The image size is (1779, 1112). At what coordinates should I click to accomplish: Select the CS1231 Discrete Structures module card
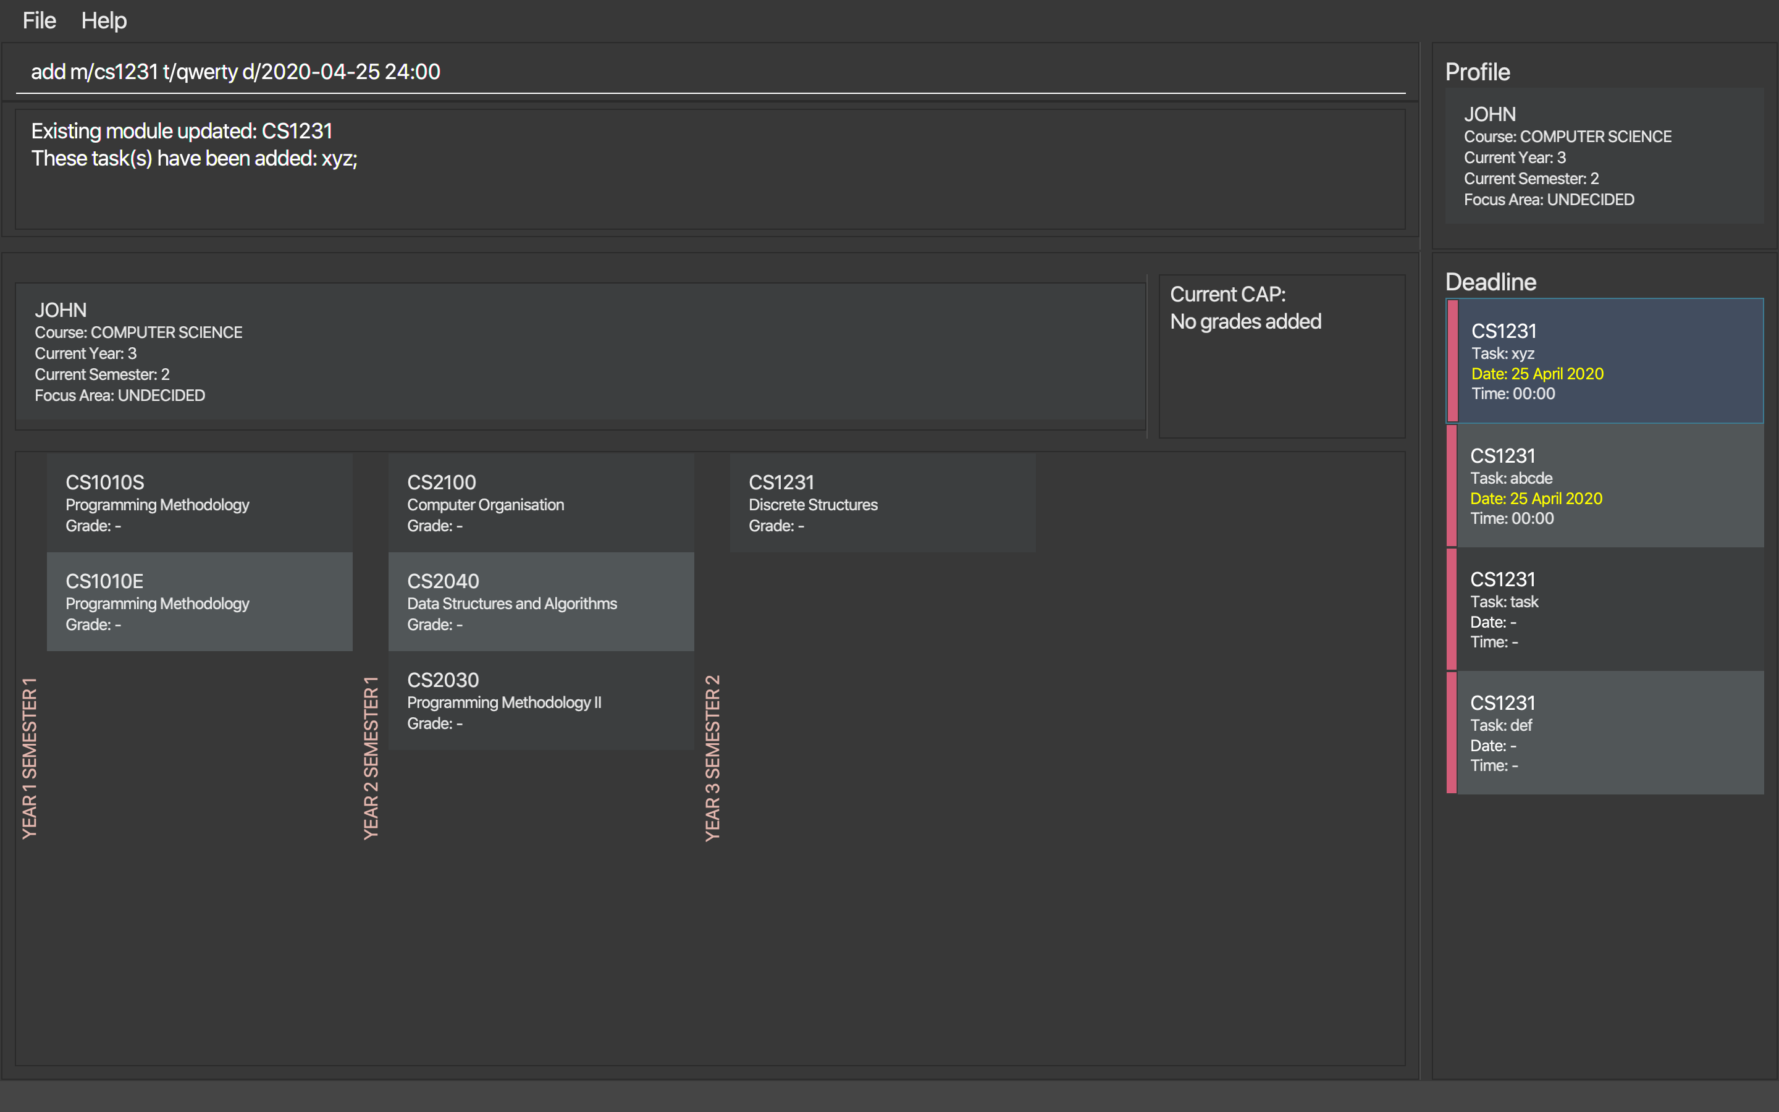882,503
